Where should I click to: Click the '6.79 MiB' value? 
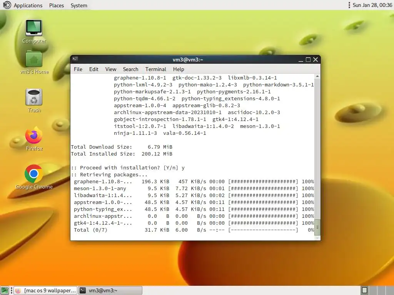click(160, 147)
